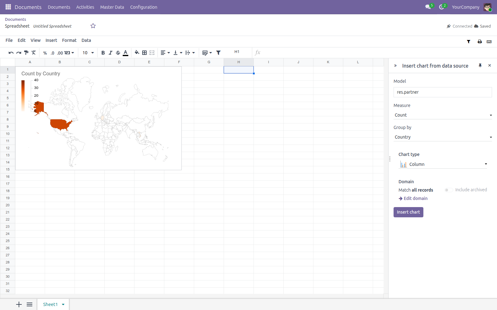Image resolution: width=497 pixels, height=310 pixels.
Task: Open the font size dropdown
Action: point(88,53)
